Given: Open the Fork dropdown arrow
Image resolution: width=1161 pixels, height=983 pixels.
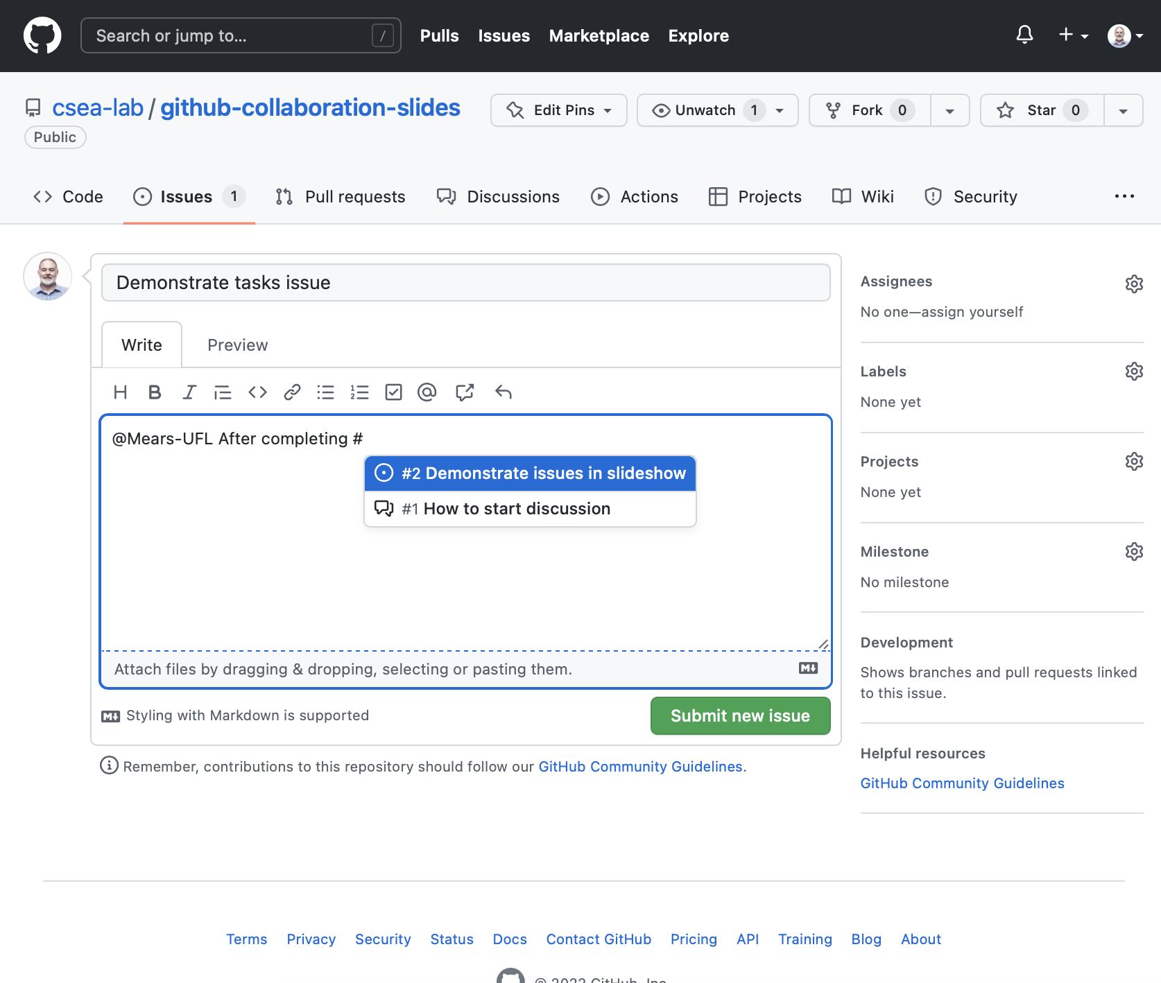Looking at the screenshot, I should pyautogui.click(x=949, y=111).
